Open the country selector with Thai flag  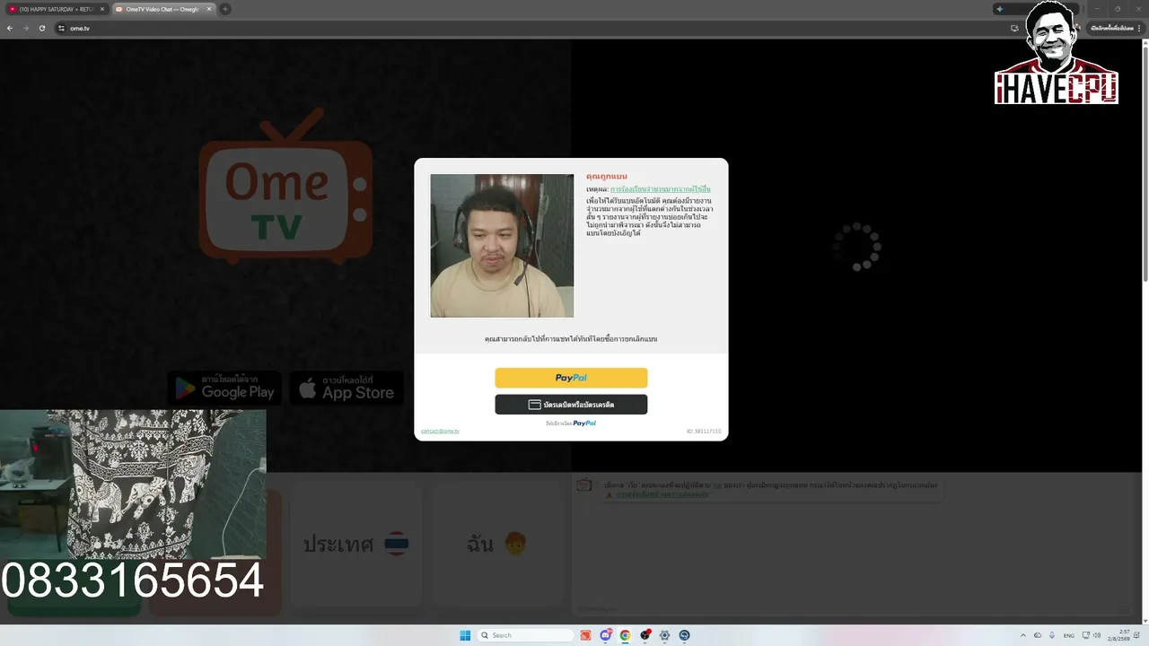click(x=355, y=544)
